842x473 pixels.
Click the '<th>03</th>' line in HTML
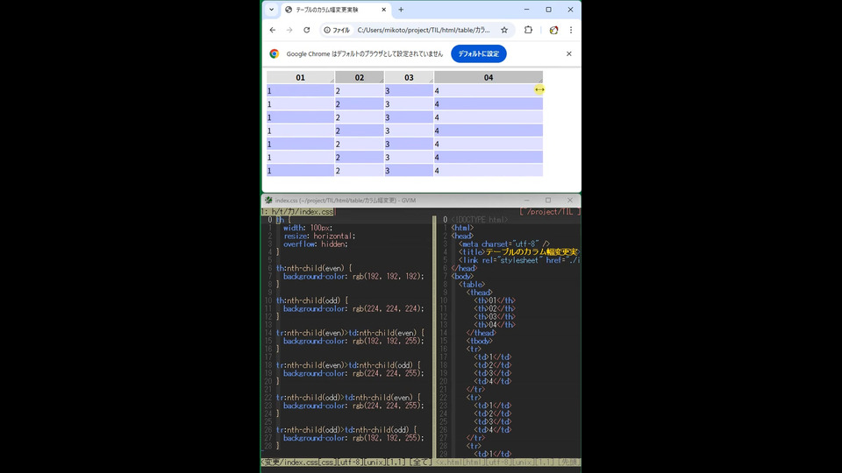click(x=495, y=317)
